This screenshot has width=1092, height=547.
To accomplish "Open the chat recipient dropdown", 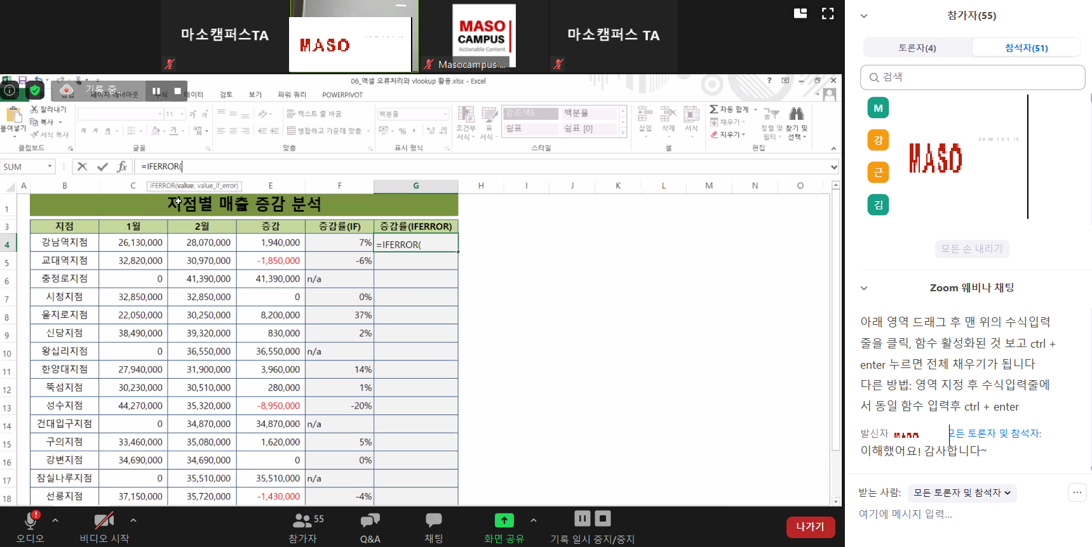I will (962, 492).
